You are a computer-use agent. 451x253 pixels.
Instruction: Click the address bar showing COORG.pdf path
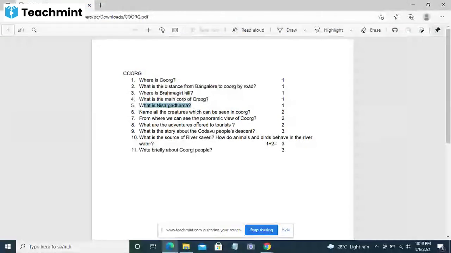pyautogui.click(x=116, y=17)
